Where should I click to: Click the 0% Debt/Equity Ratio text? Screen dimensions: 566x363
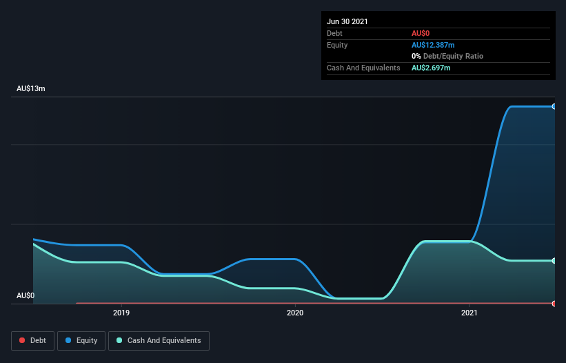(x=447, y=57)
